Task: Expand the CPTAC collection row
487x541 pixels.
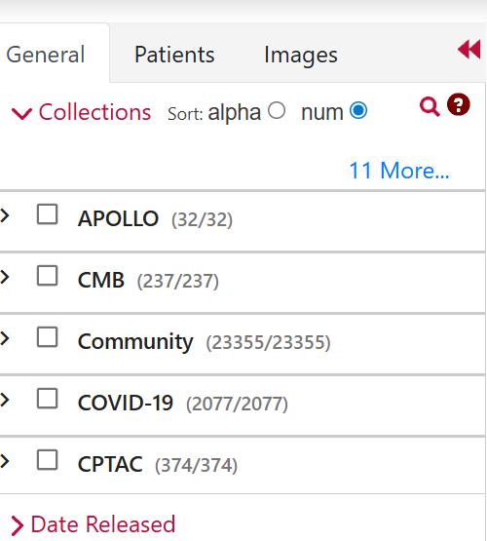Action: 5,461
